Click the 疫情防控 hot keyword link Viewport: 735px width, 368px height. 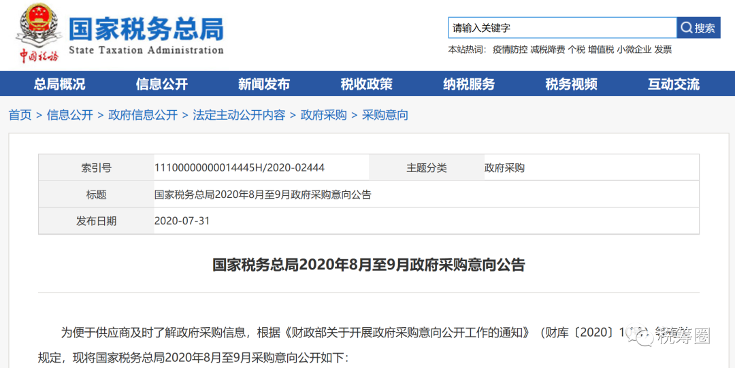click(x=510, y=50)
